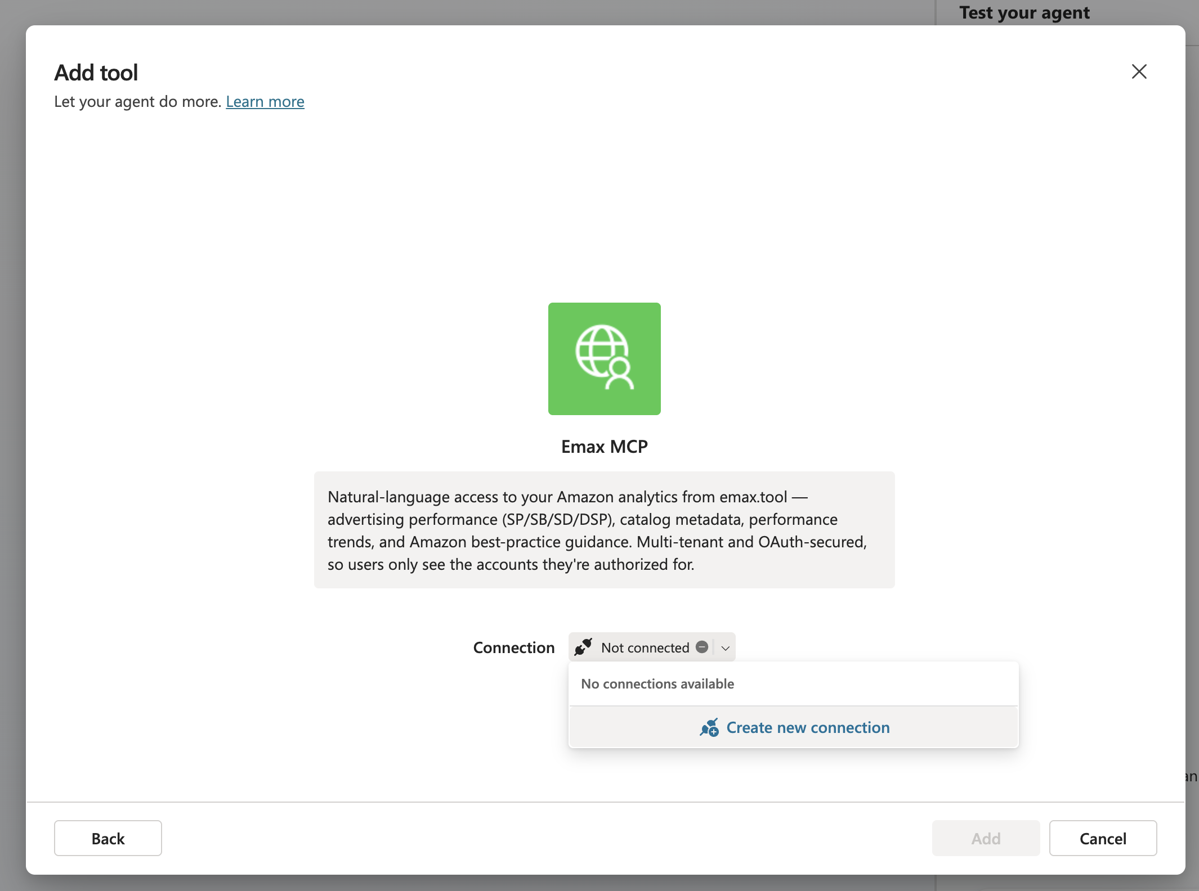
Task: Click the Emax MCP tool title
Action: tap(605, 446)
